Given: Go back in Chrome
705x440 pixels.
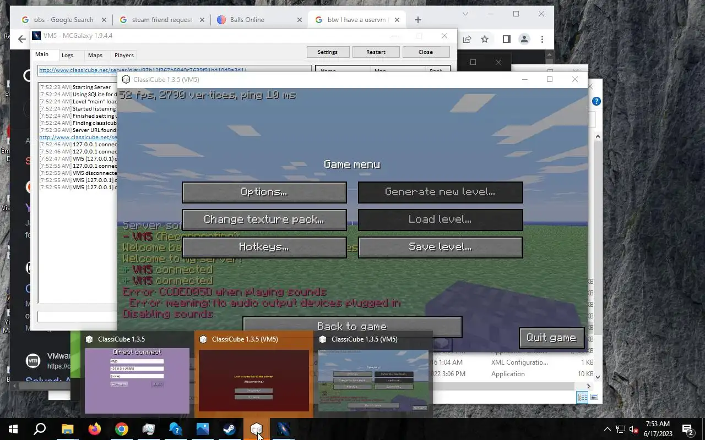Looking at the screenshot, I should tap(21, 39).
